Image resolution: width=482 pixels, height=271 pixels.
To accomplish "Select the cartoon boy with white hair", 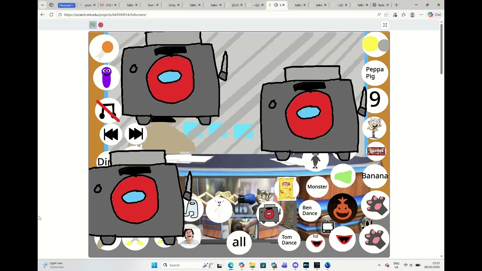I will click(x=374, y=128).
